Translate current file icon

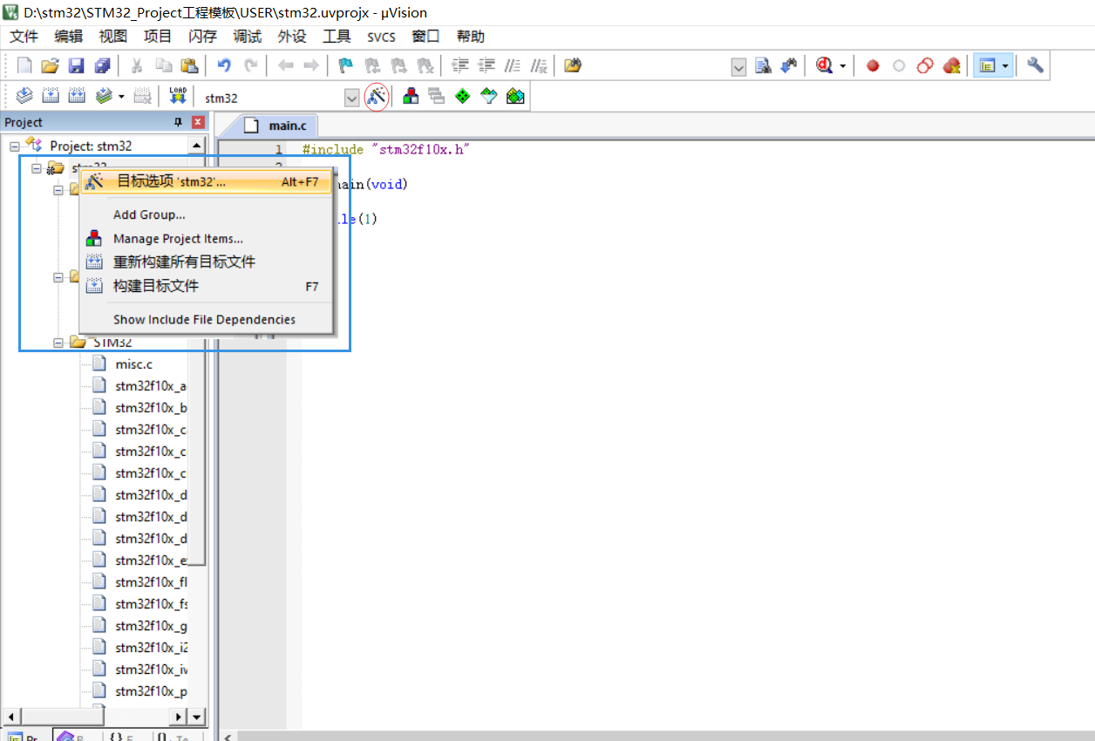[x=24, y=96]
